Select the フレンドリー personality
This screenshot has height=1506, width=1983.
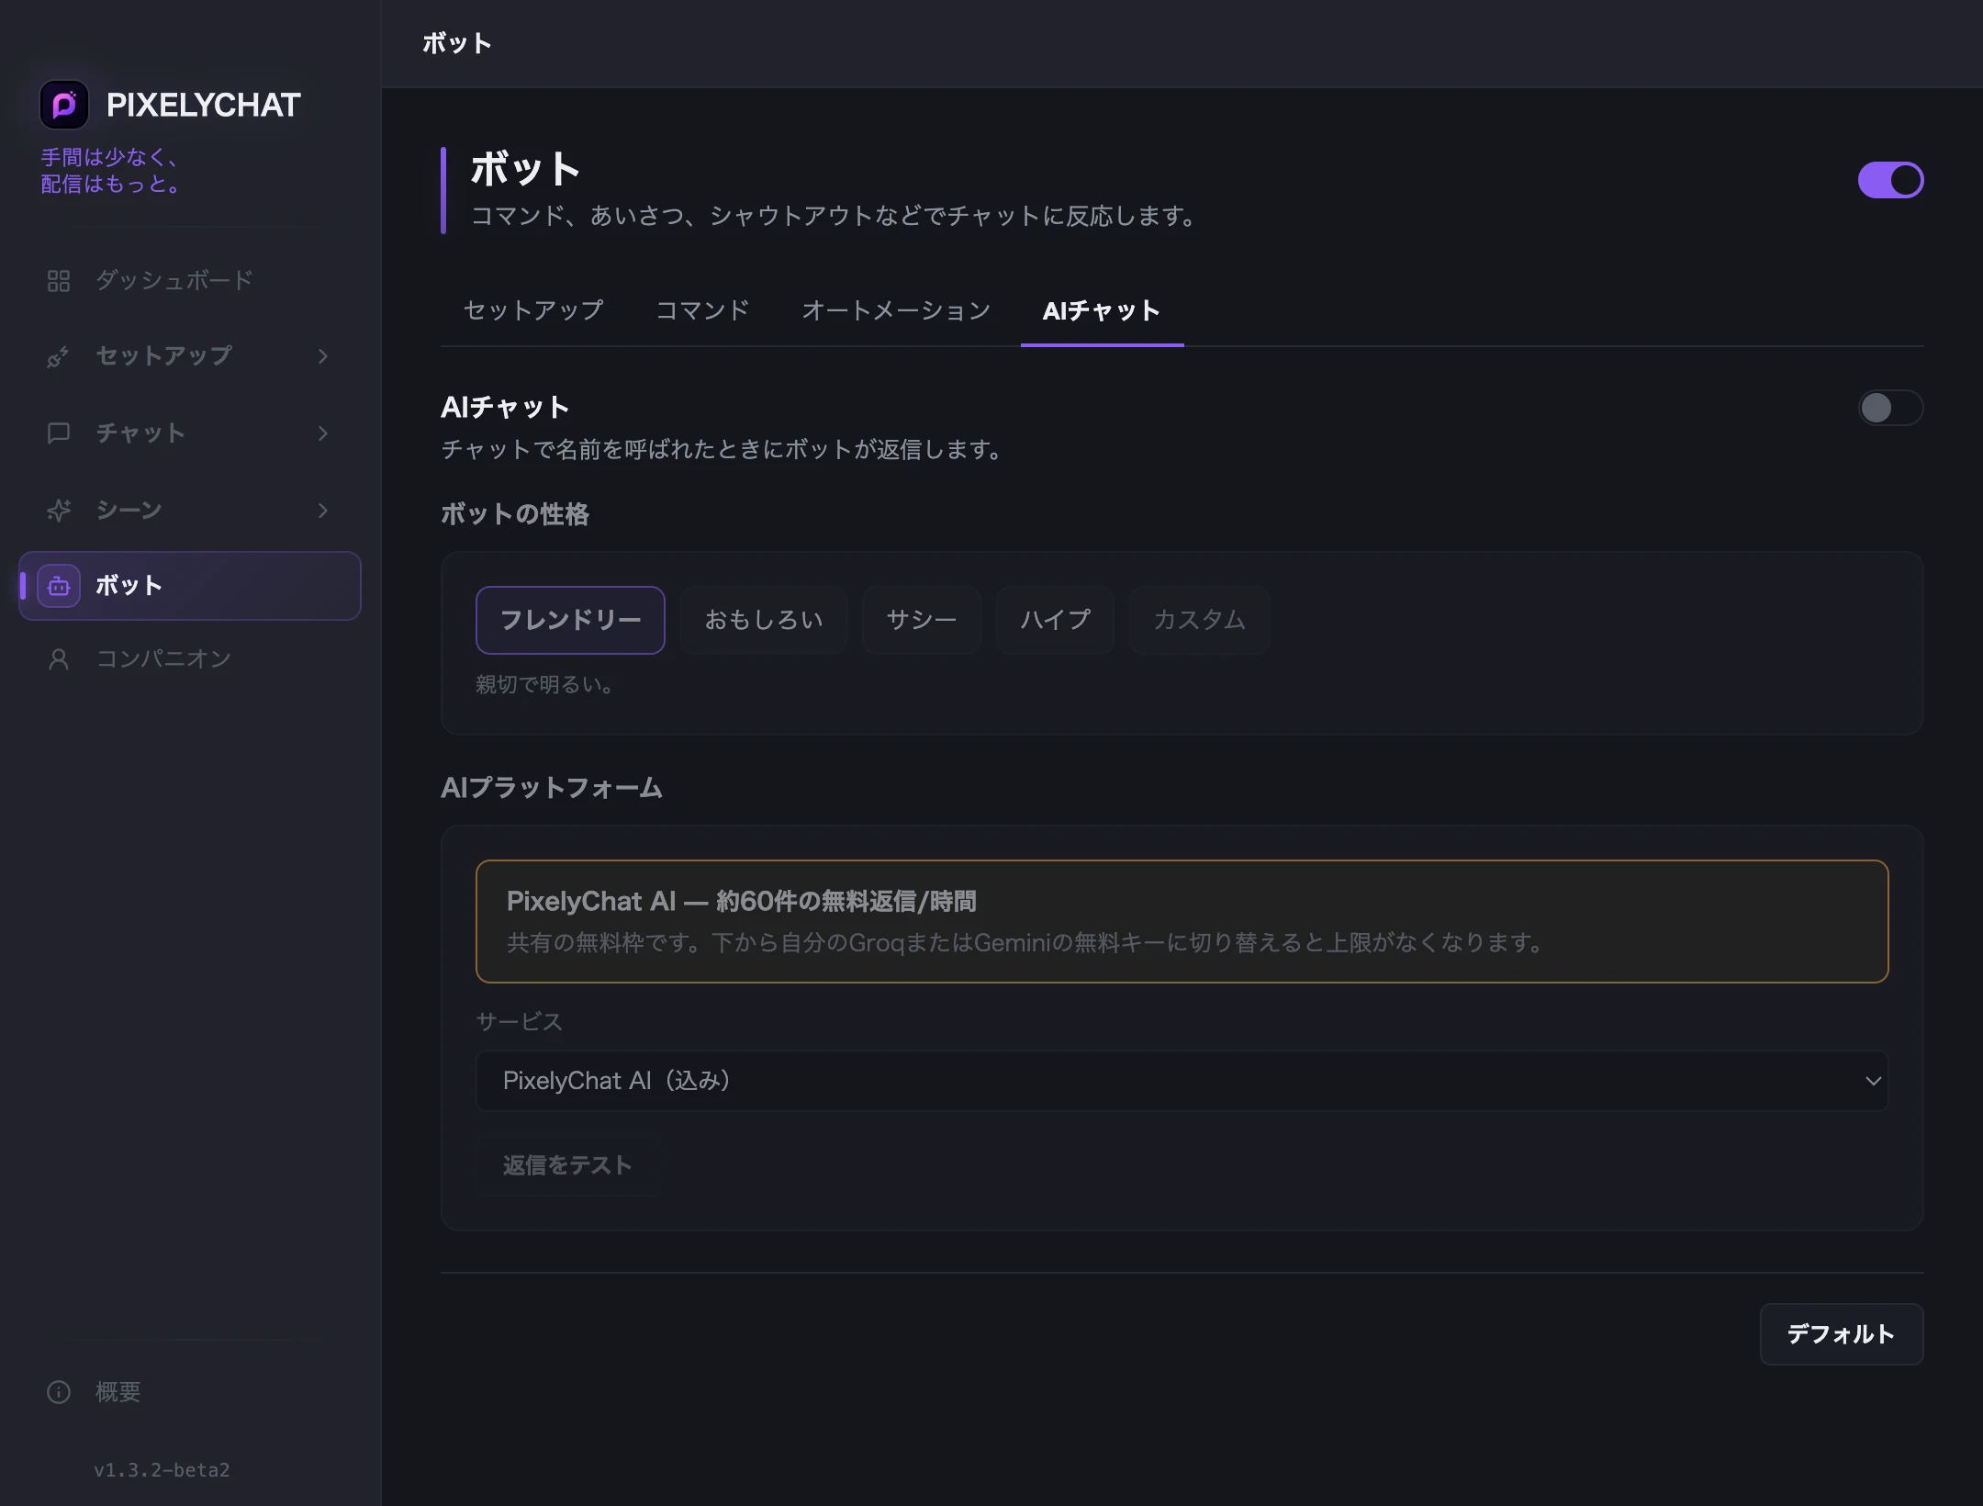tap(570, 620)
